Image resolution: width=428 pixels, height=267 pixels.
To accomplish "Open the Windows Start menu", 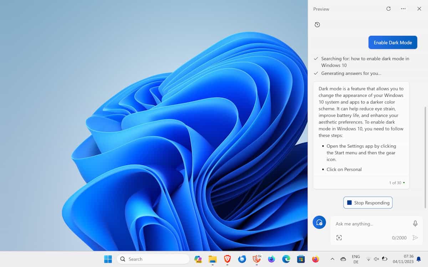I will pos(108,259).
